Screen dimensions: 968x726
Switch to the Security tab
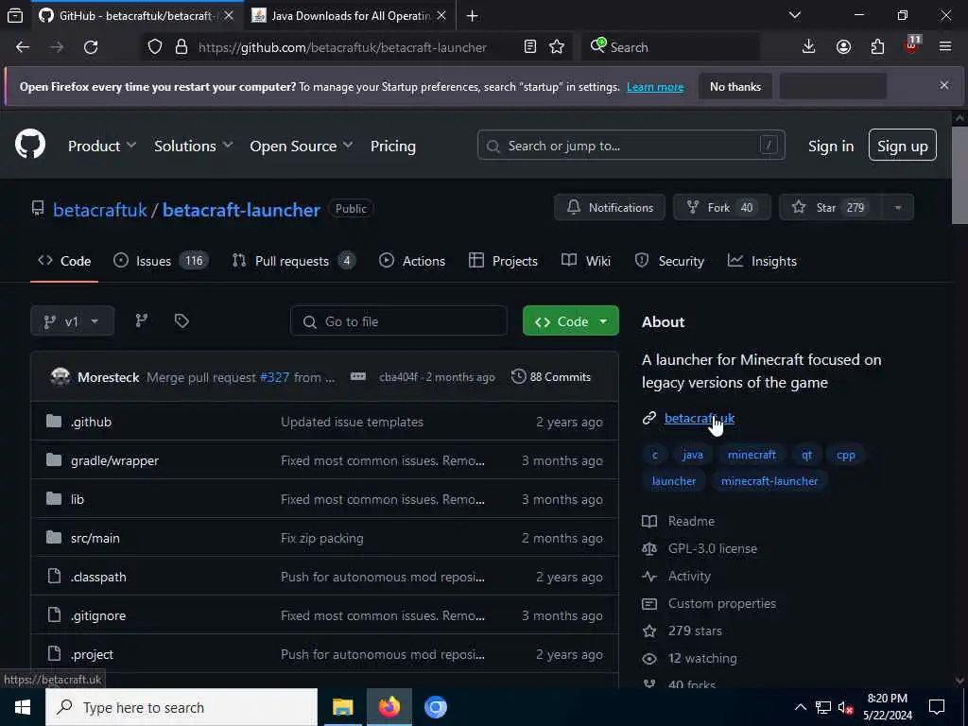pos(669,261)
